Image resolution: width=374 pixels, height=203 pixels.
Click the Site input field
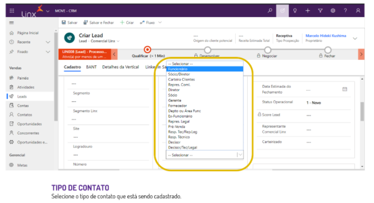[108, 137]
